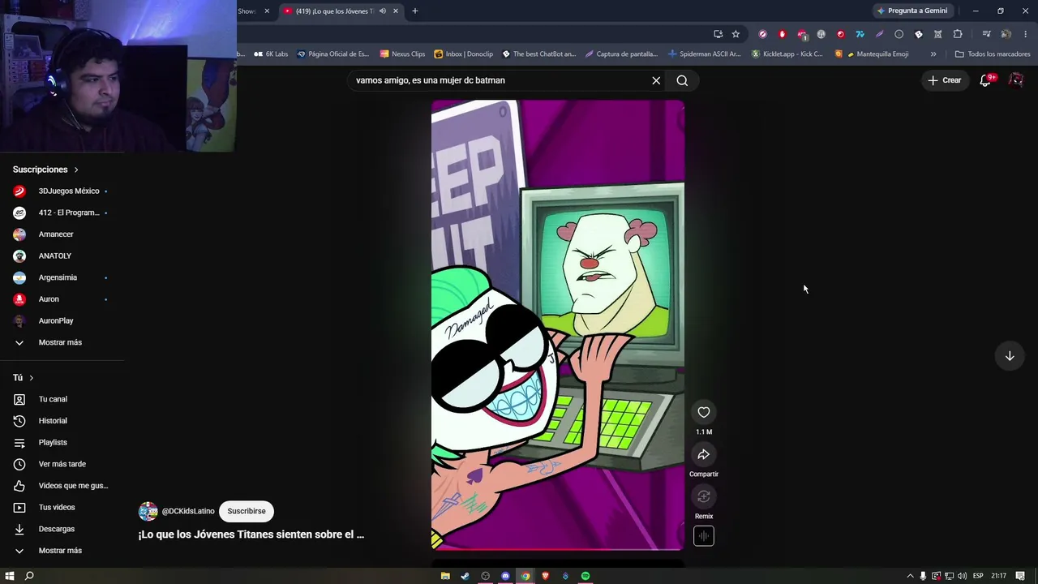Open Playlists in the sidebar

tap(62, 443)
